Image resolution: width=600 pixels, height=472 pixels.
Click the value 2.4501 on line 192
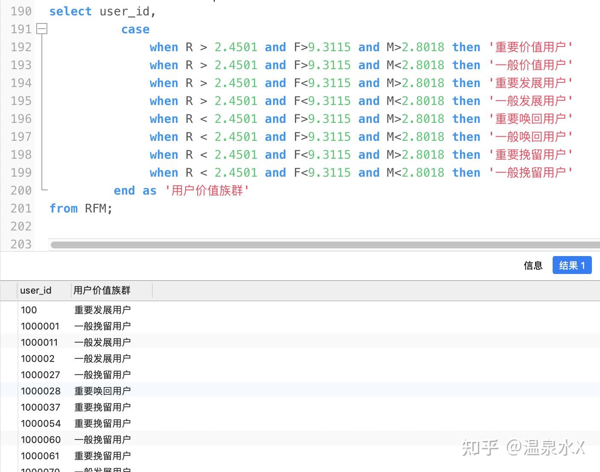tap(236, 47)
